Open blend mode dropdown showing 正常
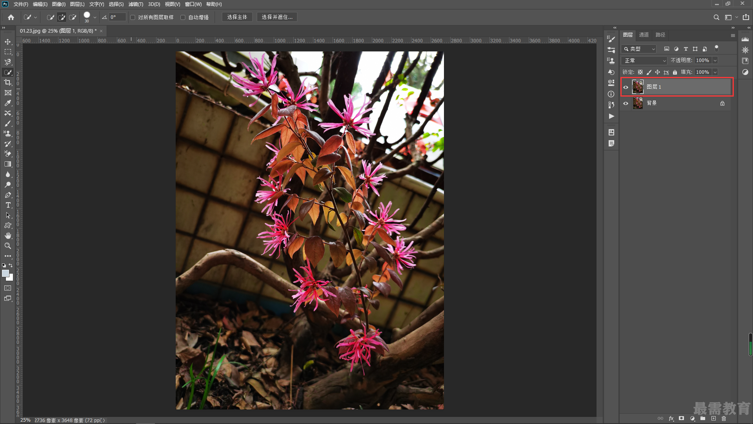The width and height of the screenshot is (753, 424). coord(644,60)
